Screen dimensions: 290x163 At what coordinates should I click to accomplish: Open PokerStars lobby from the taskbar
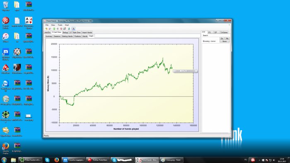[98, 160]
